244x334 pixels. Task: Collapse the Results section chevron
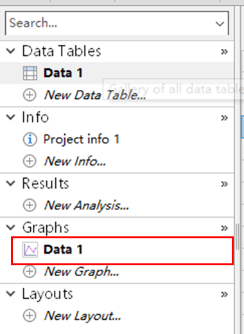[x=10, y=183]
